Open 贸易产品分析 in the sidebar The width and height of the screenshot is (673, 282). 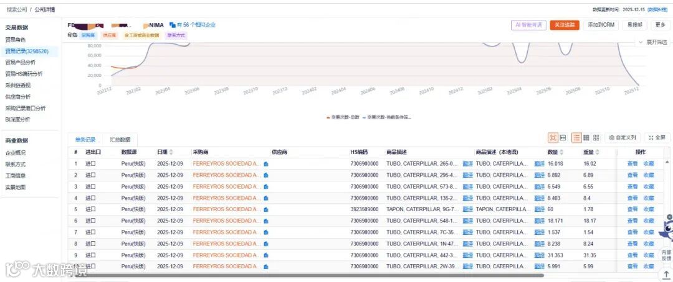[x=20, y=62]
